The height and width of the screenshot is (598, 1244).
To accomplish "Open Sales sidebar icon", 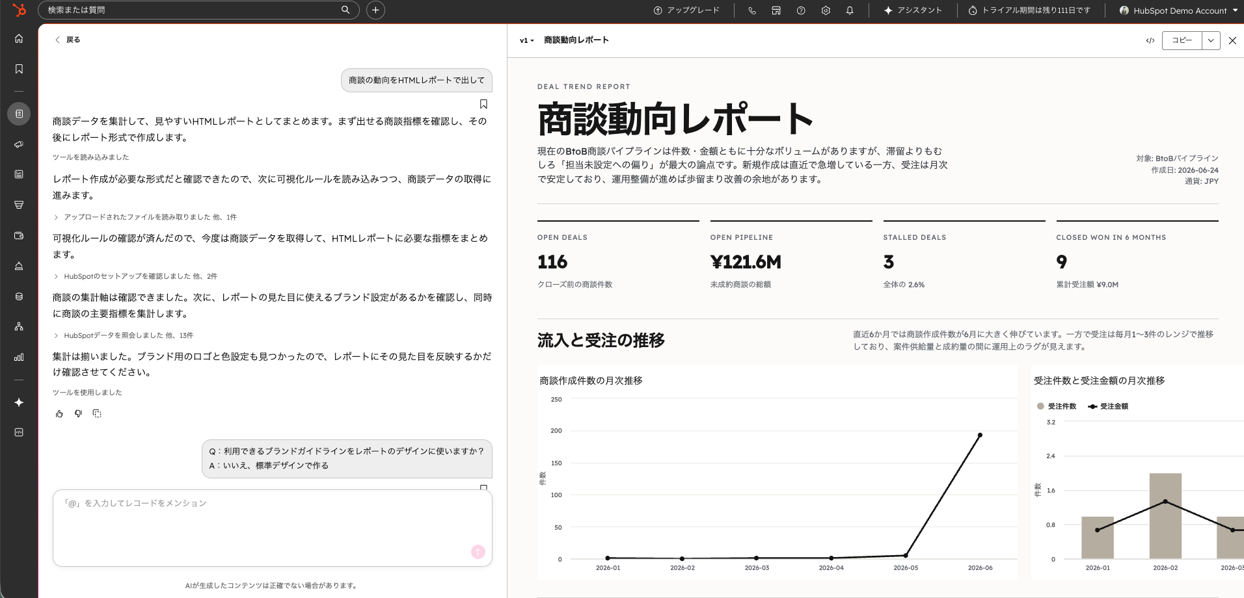I will click(19, 205).
